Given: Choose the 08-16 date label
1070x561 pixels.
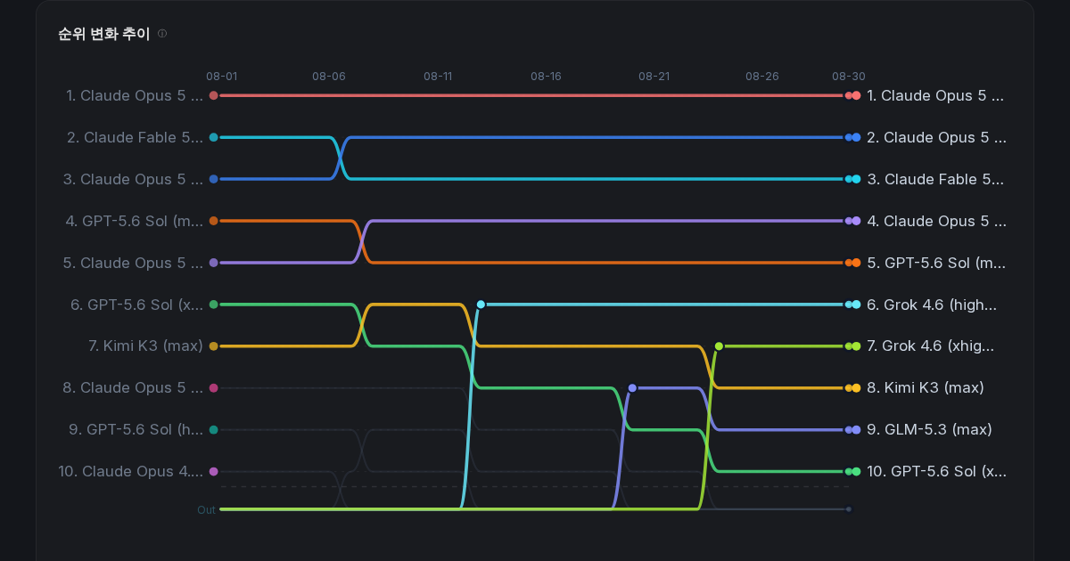Looking at the screenshot, I should click(546, 77).
